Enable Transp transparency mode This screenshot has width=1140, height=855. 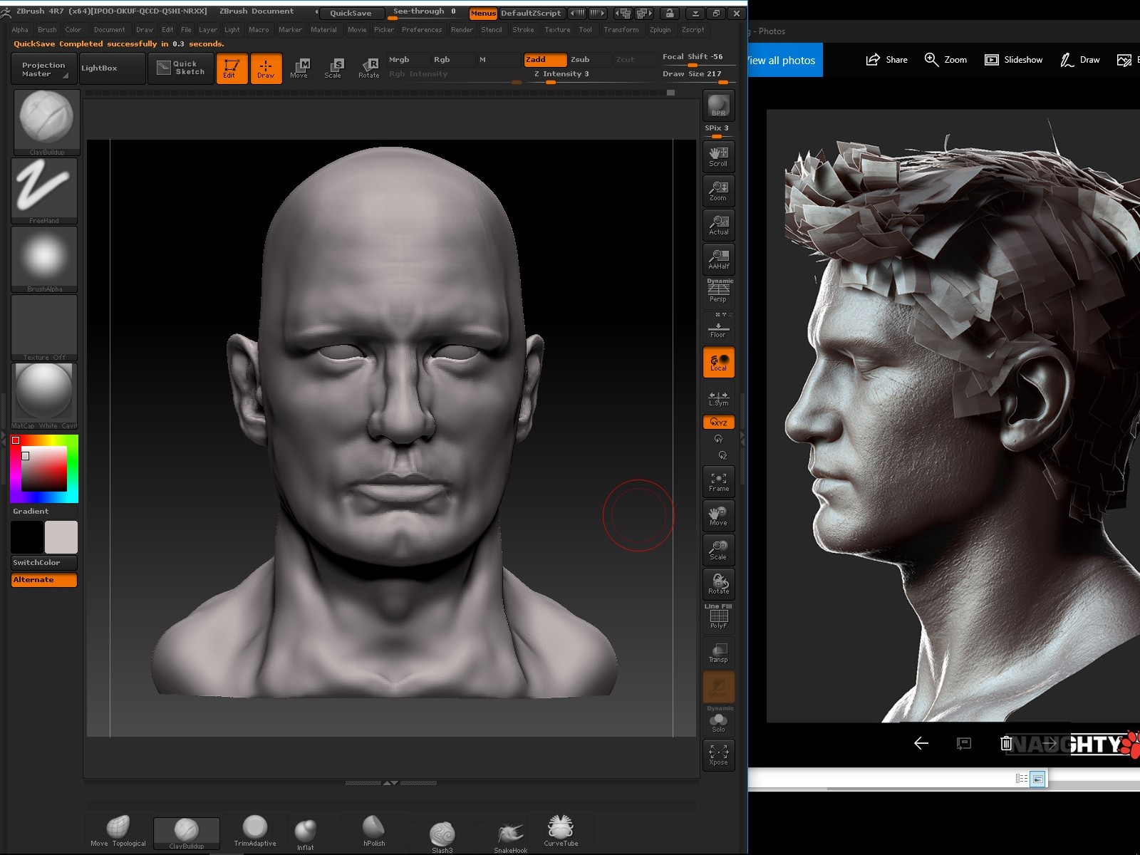pos(717,651)
